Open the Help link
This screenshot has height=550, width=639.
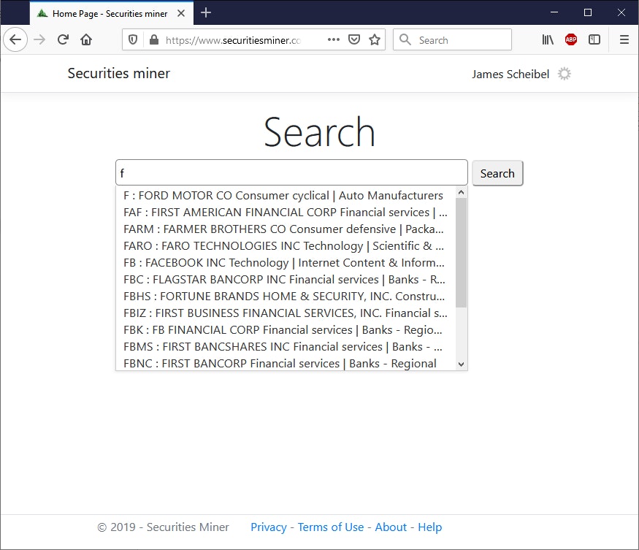[430, 527]
